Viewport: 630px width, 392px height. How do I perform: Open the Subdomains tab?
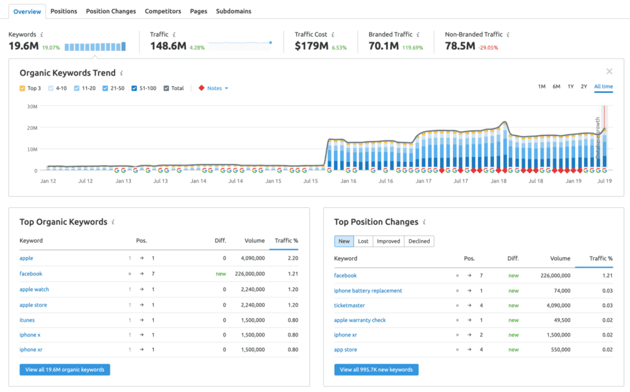(234, 11)
